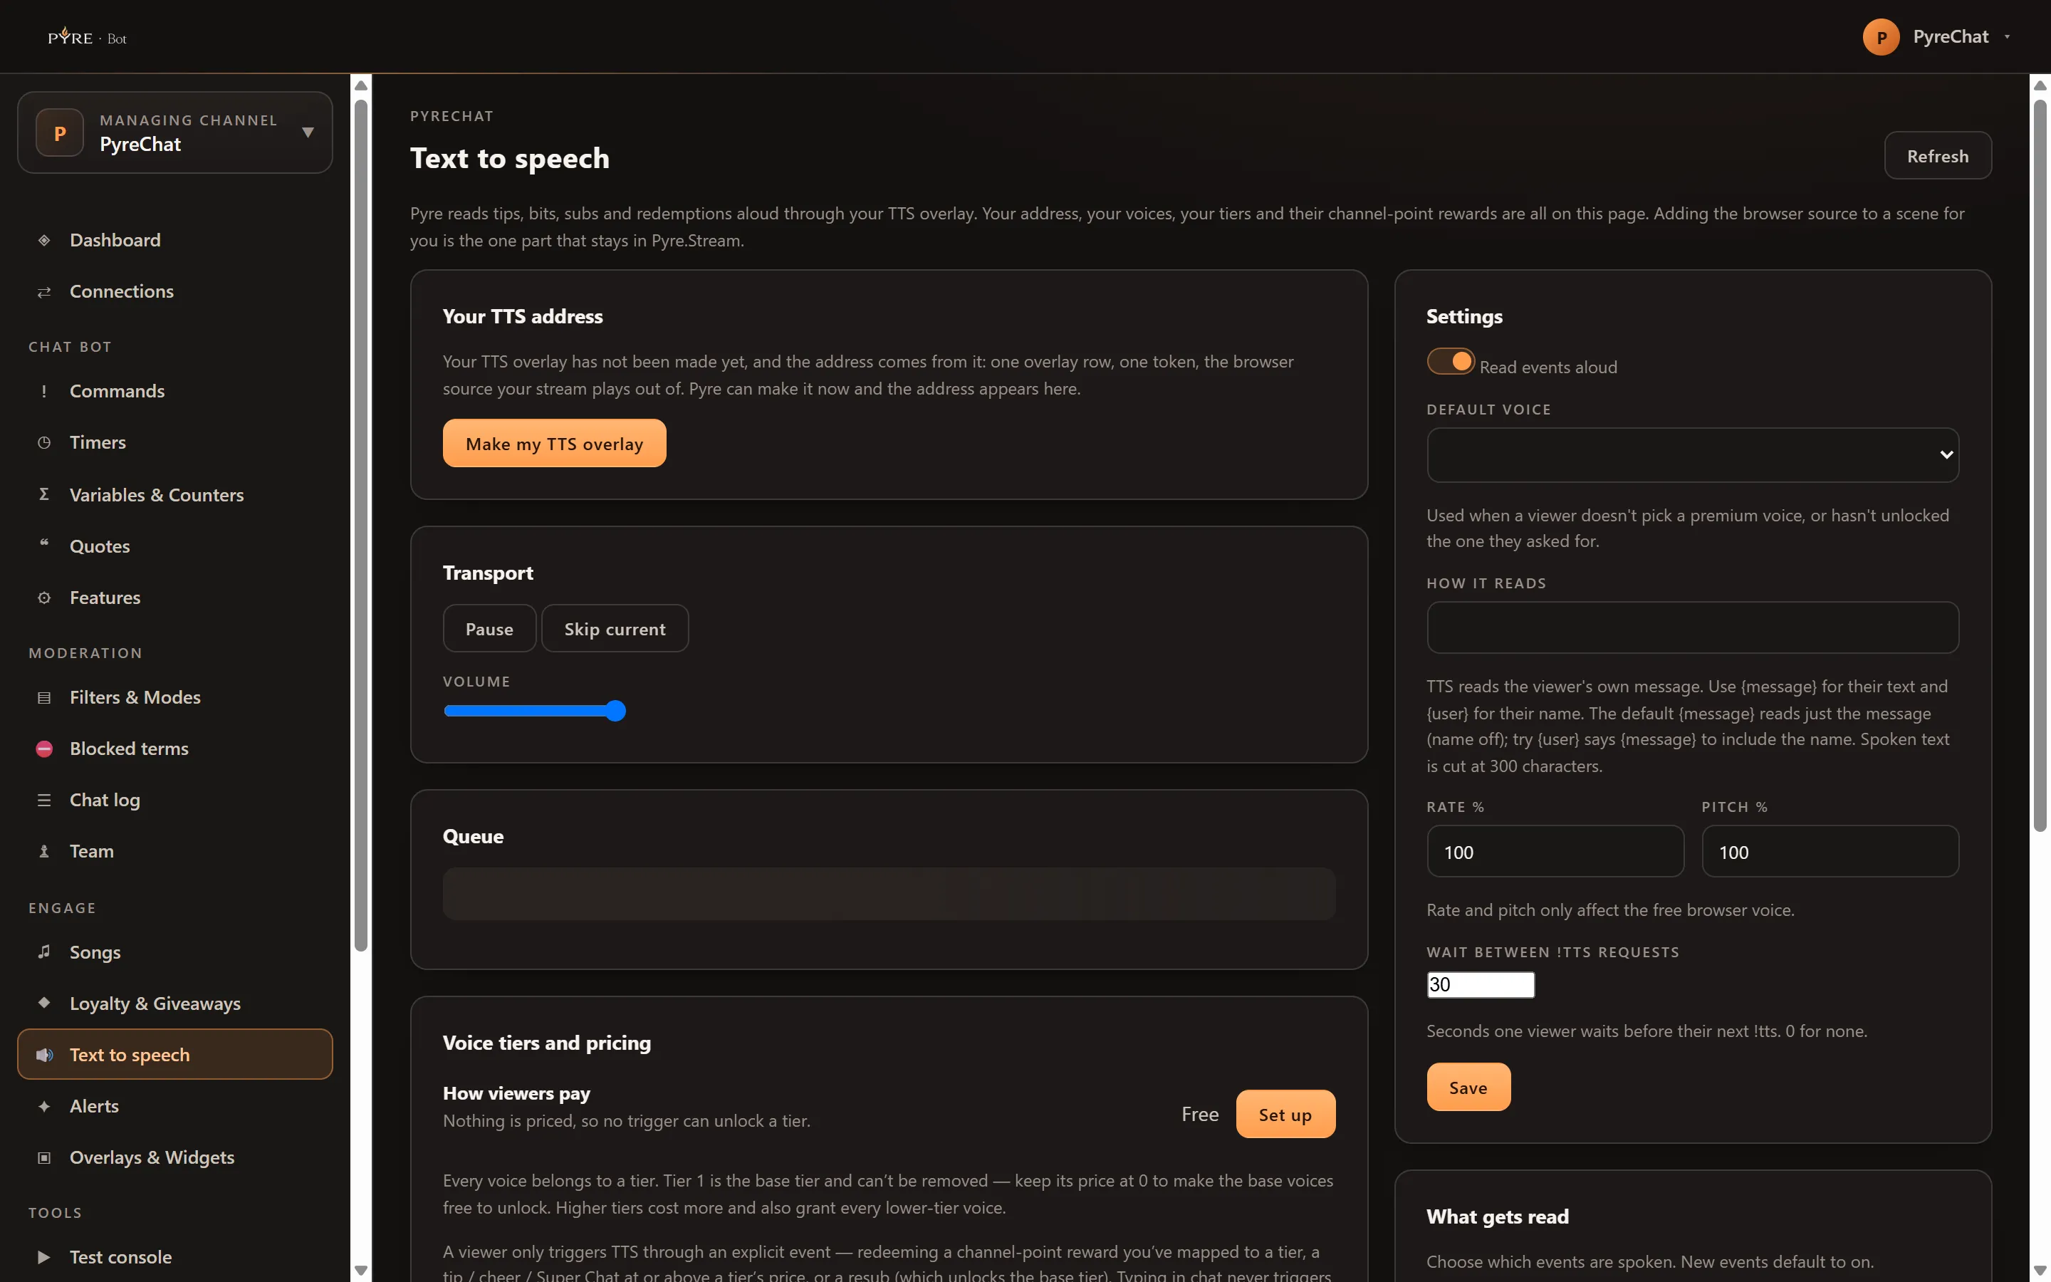Open the Commands menu label

pyautogui.click(x=117, y=391)
